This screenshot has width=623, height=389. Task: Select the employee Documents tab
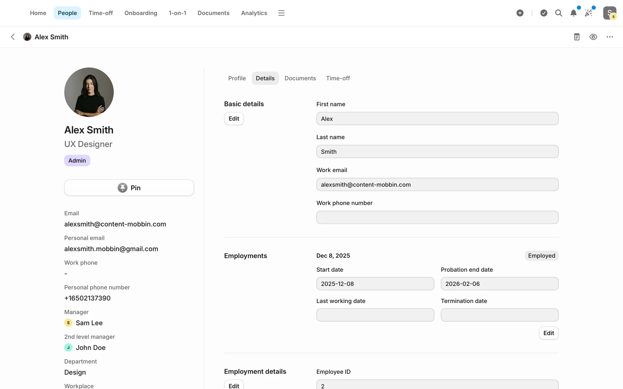pyautogui.click(x=300, y=78)
